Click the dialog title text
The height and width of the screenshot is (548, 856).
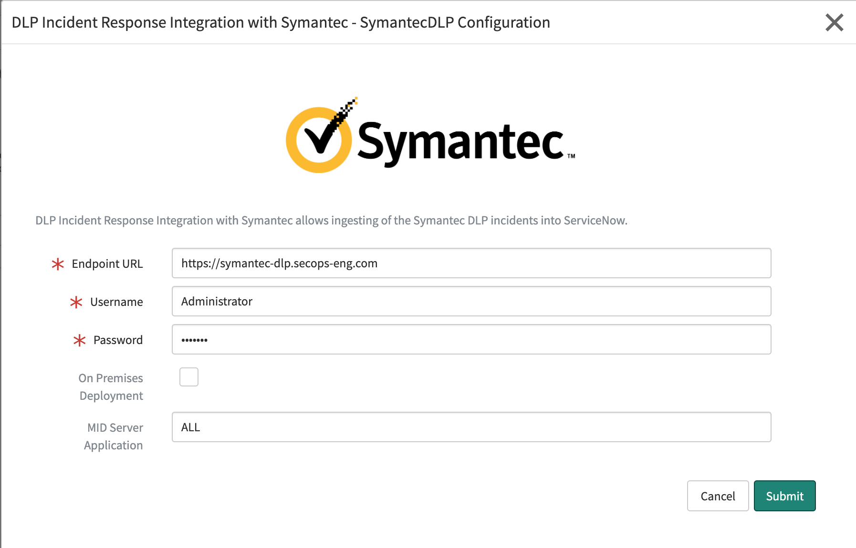pos(281,22)
